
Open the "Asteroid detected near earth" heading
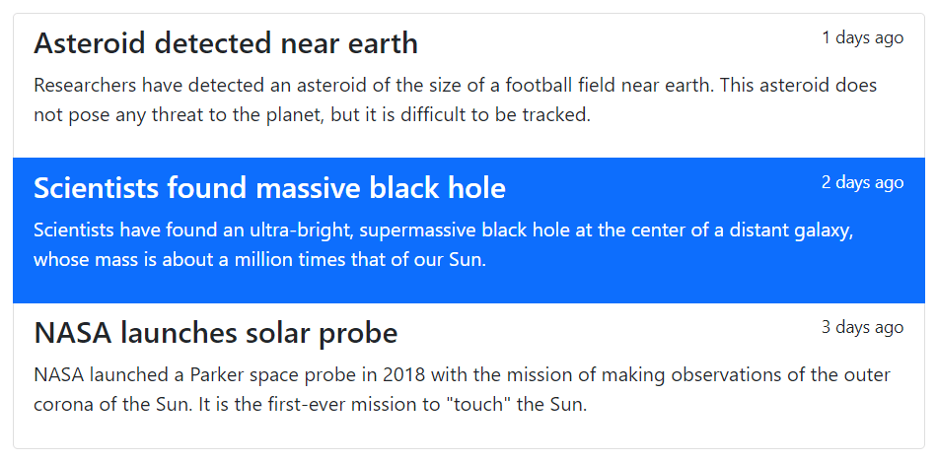point(226,43)
